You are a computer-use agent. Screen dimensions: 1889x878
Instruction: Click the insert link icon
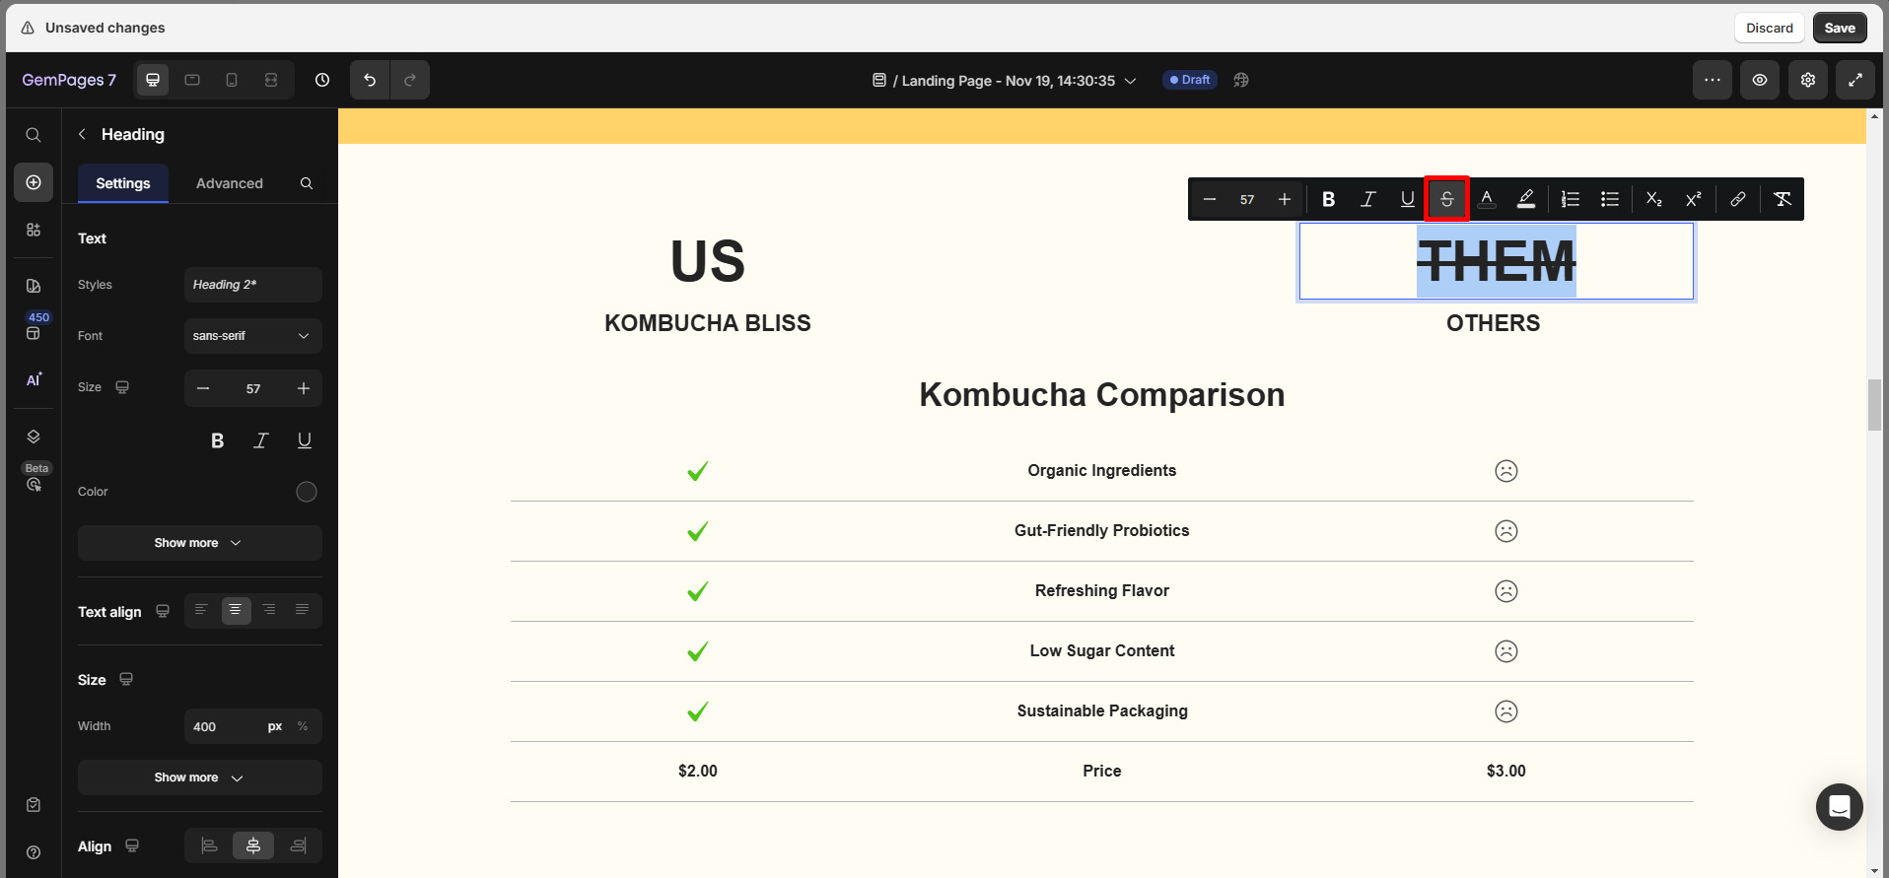click(1737, 199)
